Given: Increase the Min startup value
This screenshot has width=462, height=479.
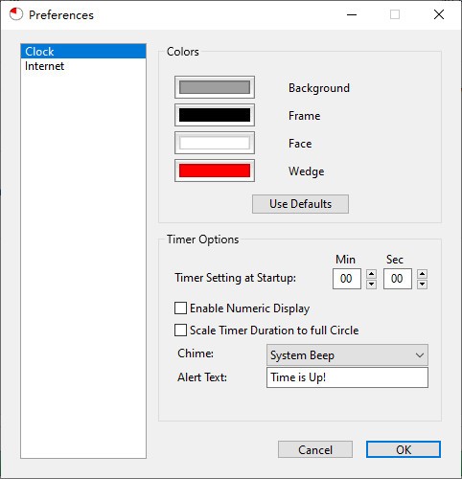Looking at the screenshot, I should click(371, 274).
